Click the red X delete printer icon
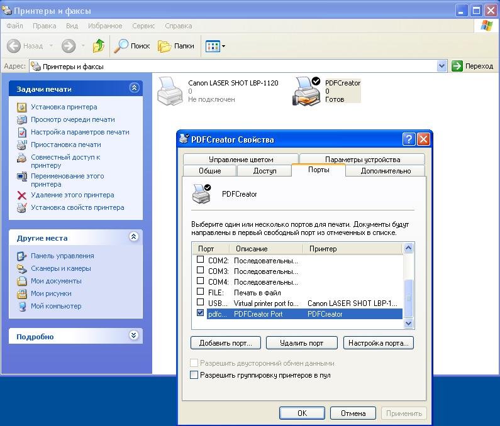Viewport: 500px width, 426px height. (x=21, y=195)
